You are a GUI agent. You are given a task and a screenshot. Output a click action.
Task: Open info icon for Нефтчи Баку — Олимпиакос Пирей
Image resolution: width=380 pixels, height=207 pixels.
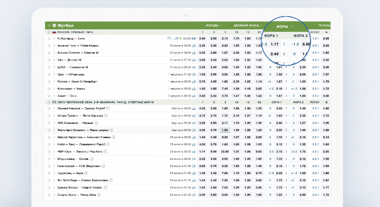(x=108, y=144)
